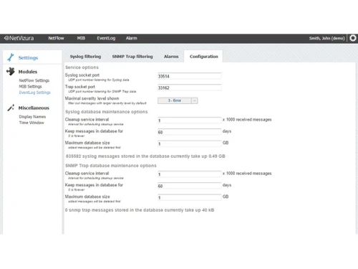Focus the Syslog socket port field
Viewport: 358px width, 269px height.
(190, 76)
